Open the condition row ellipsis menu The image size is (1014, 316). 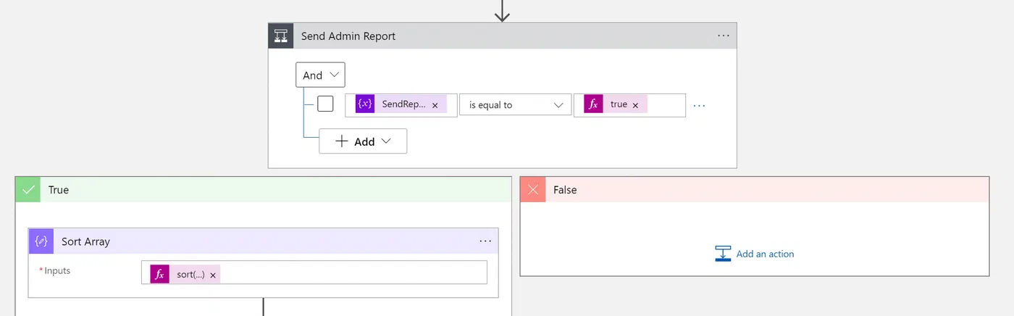pos(699,105)
